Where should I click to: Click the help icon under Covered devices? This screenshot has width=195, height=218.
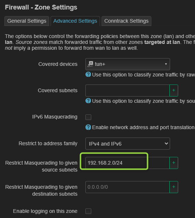coord(88,74)
